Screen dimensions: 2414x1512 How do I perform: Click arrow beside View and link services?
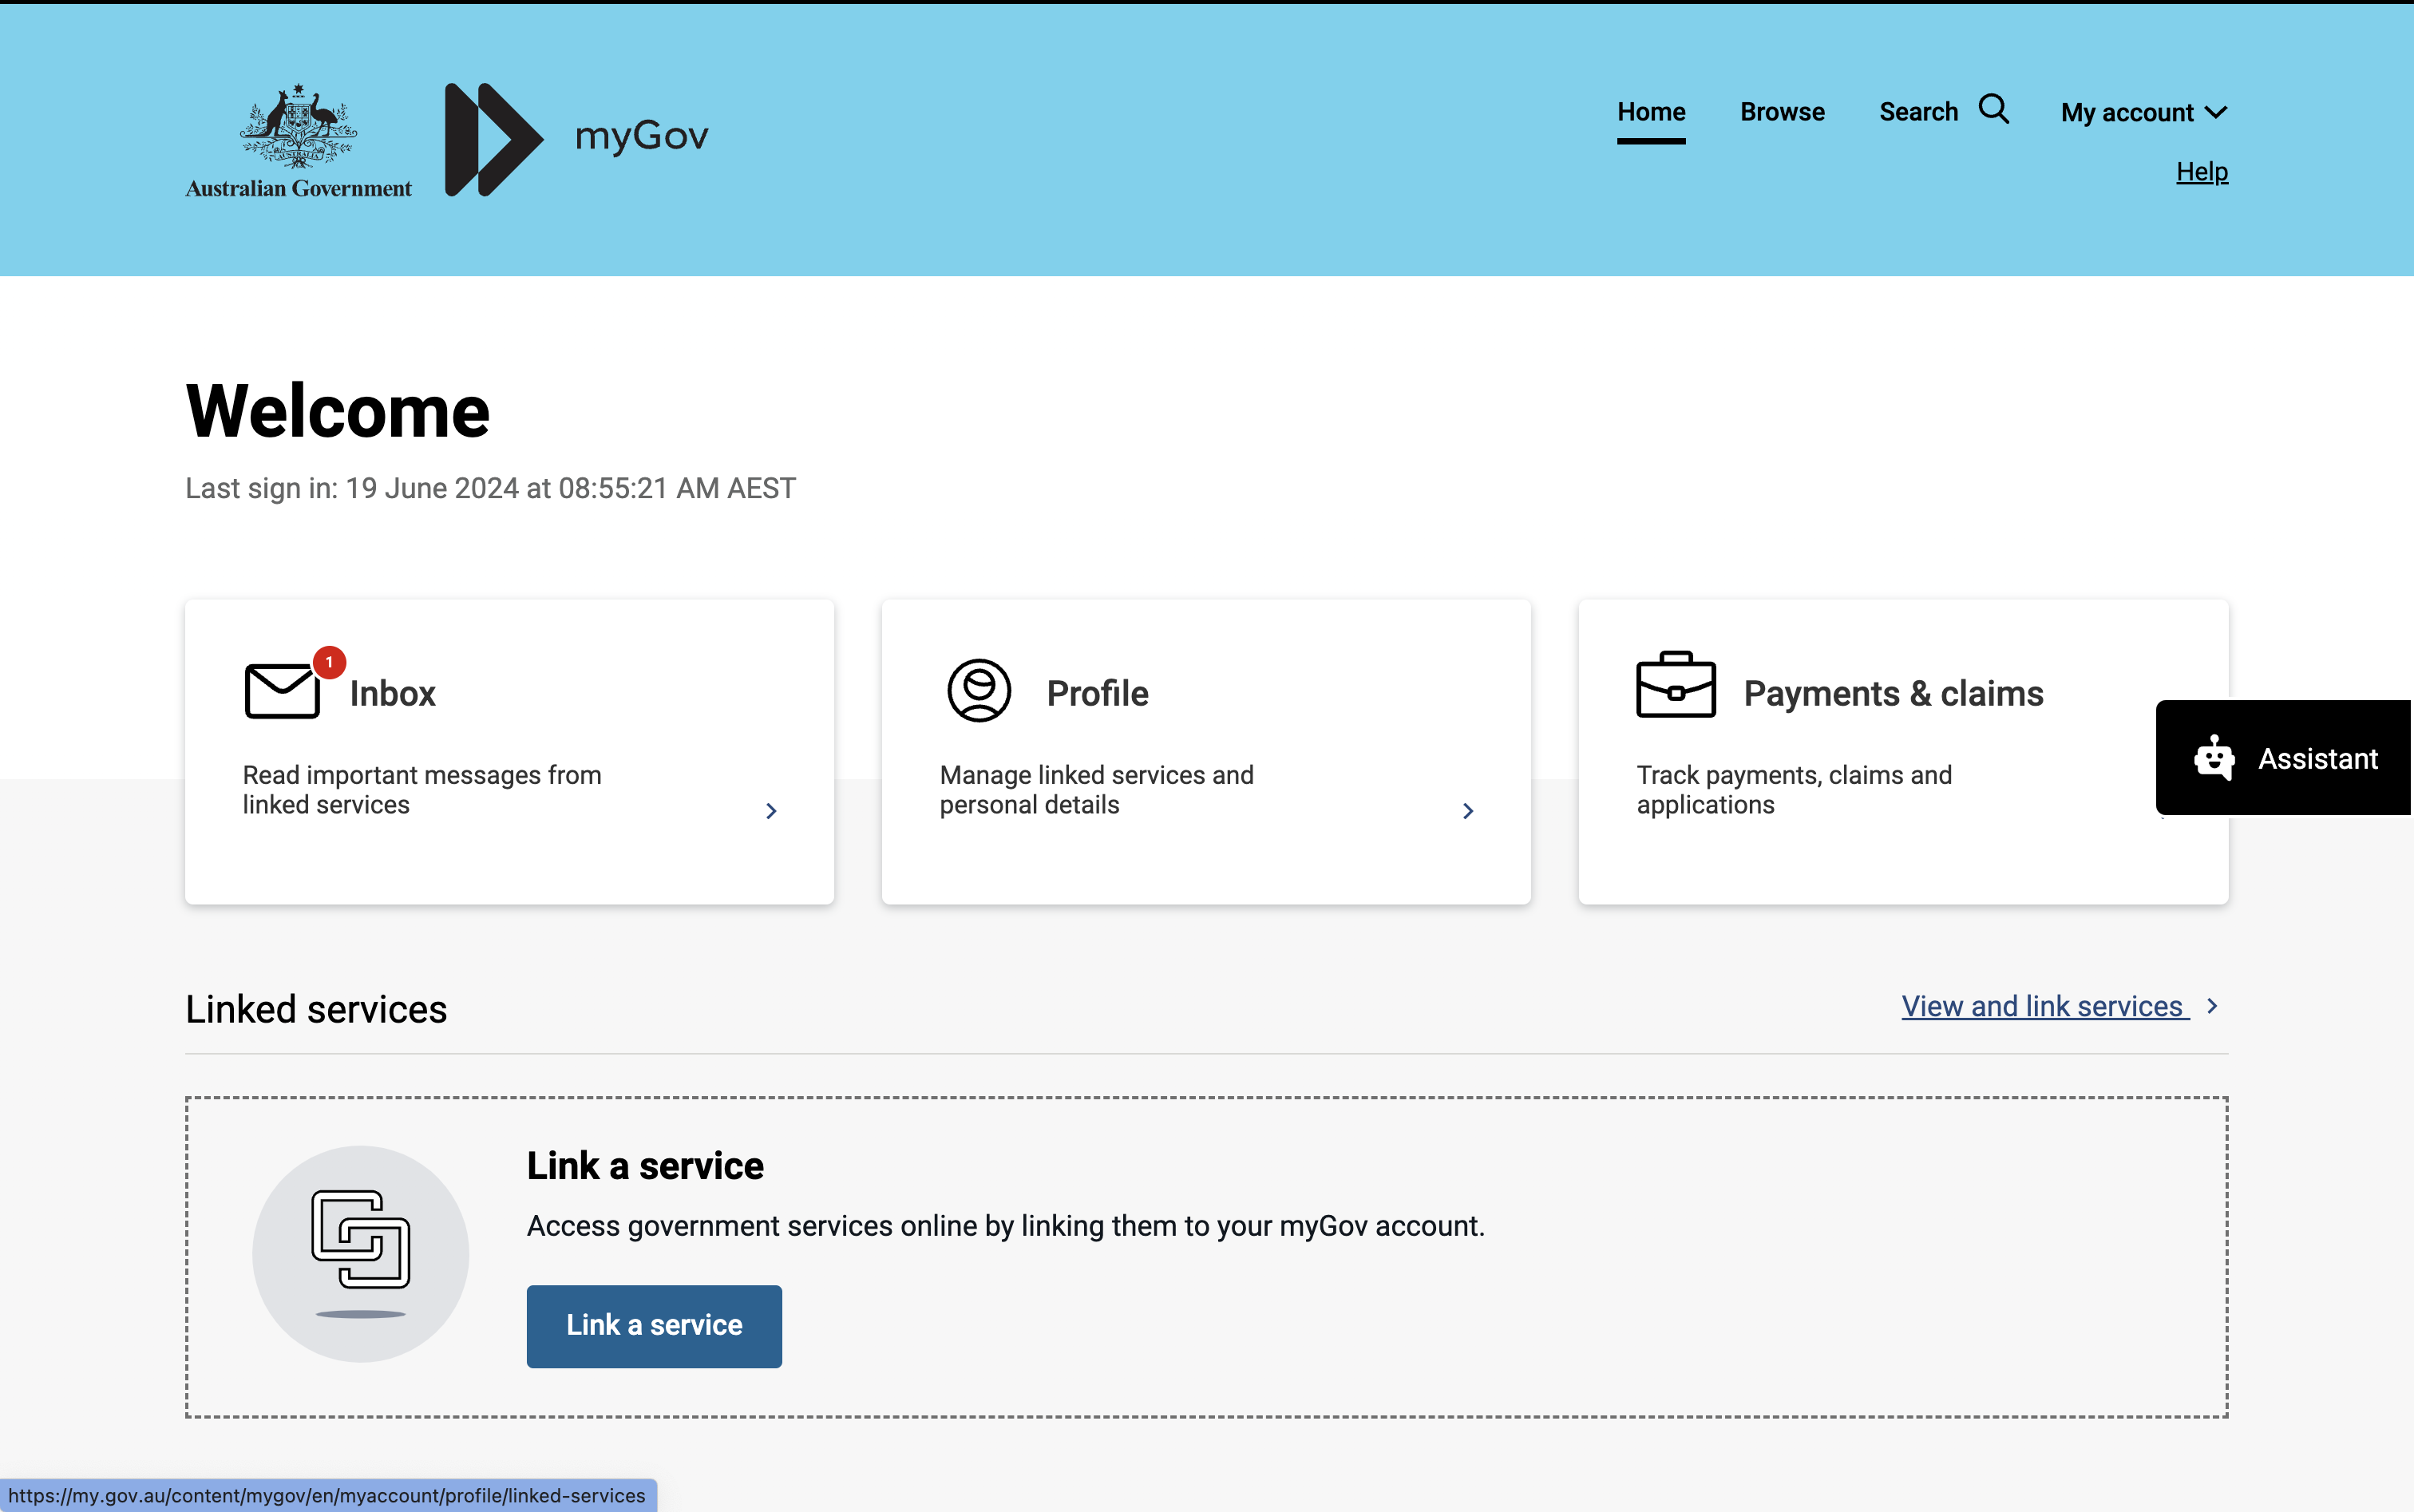(x=2212, y=1005)
